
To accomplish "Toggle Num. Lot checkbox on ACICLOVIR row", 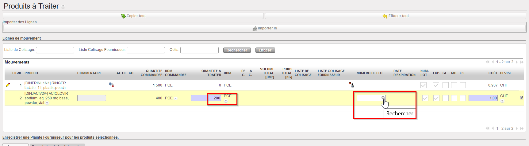I will coord(425,98).
